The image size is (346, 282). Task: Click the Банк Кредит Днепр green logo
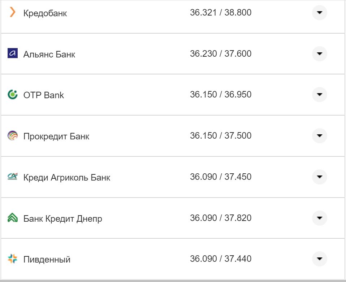coord(12,218)
